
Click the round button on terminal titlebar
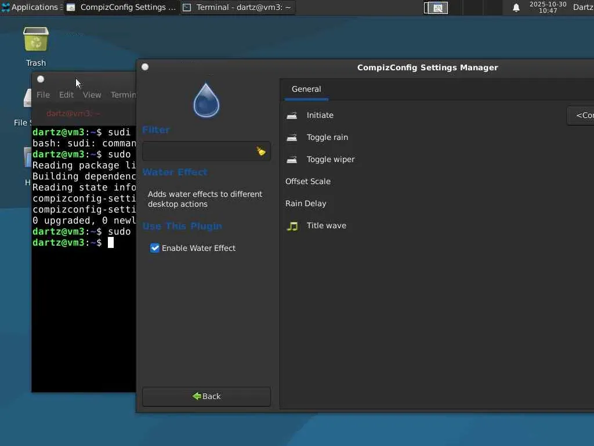click(41, 79)
